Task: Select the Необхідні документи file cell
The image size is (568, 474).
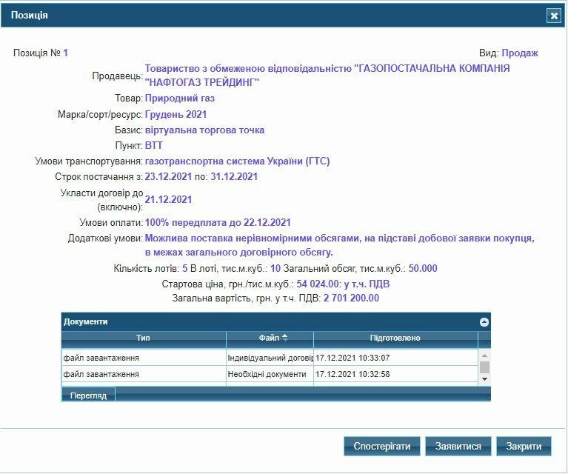Action: (270, 374)
